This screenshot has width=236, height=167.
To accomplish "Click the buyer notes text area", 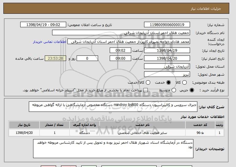I will click(113, 149).
